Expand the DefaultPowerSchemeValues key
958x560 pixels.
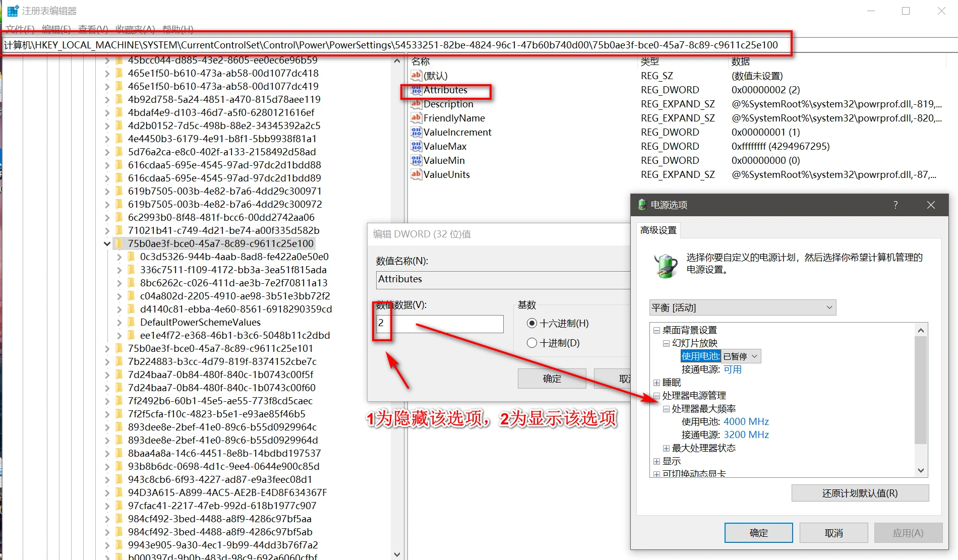(119, 322)
